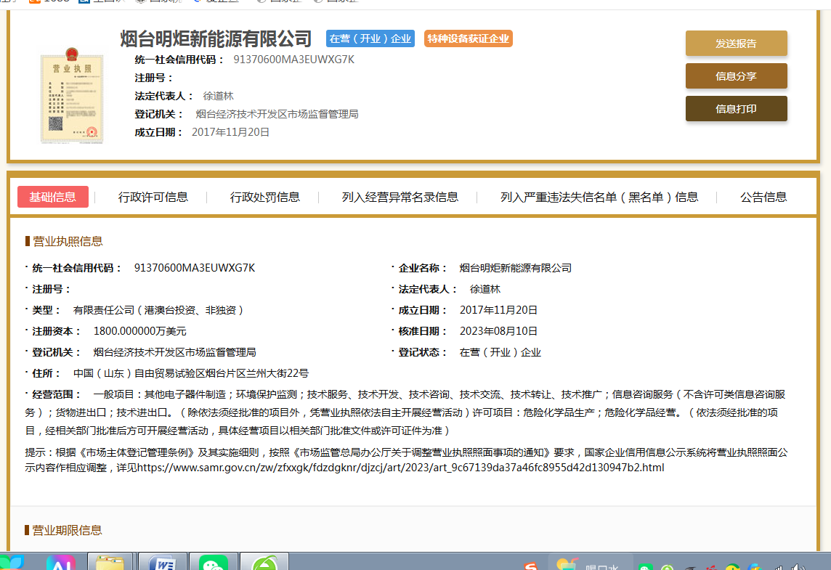Screen dimensions: 831x570
Task: Switch to the 行政许可信息 tab
Action: point(153,197)
